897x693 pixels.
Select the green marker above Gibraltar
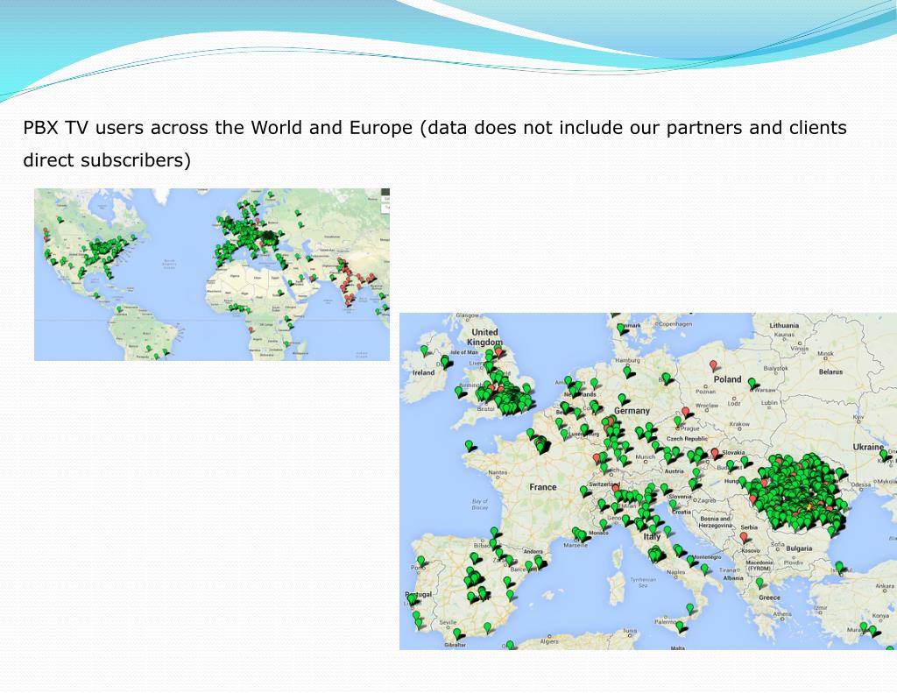[457, 633]
